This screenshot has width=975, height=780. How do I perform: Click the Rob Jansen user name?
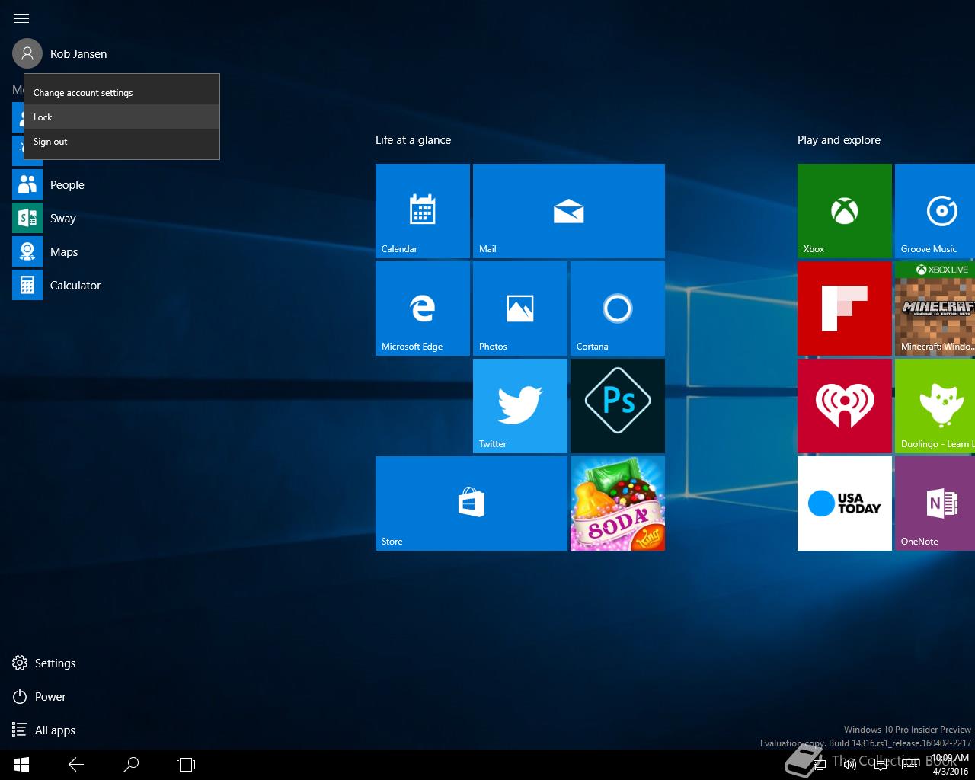point(78,54)
